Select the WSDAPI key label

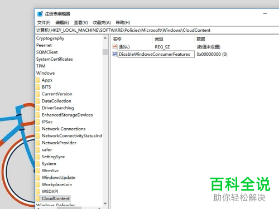tap(50, 192)
